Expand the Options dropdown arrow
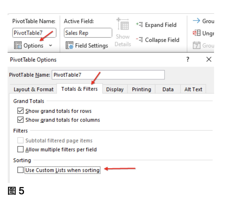The height and width of the screenshot is (206, 227). (x=51, y=46)
